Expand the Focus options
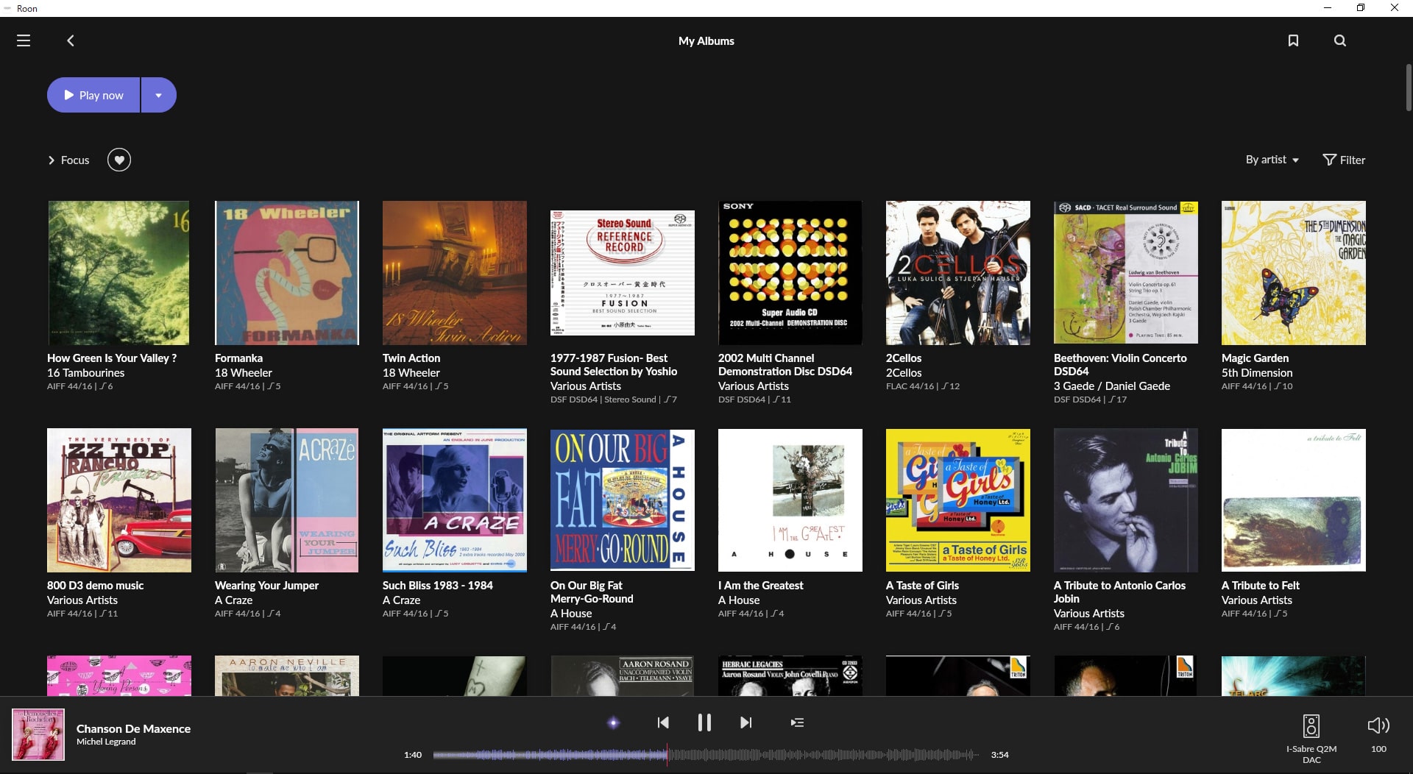This screenshot has height=774, width=1413. pos(68,160)
